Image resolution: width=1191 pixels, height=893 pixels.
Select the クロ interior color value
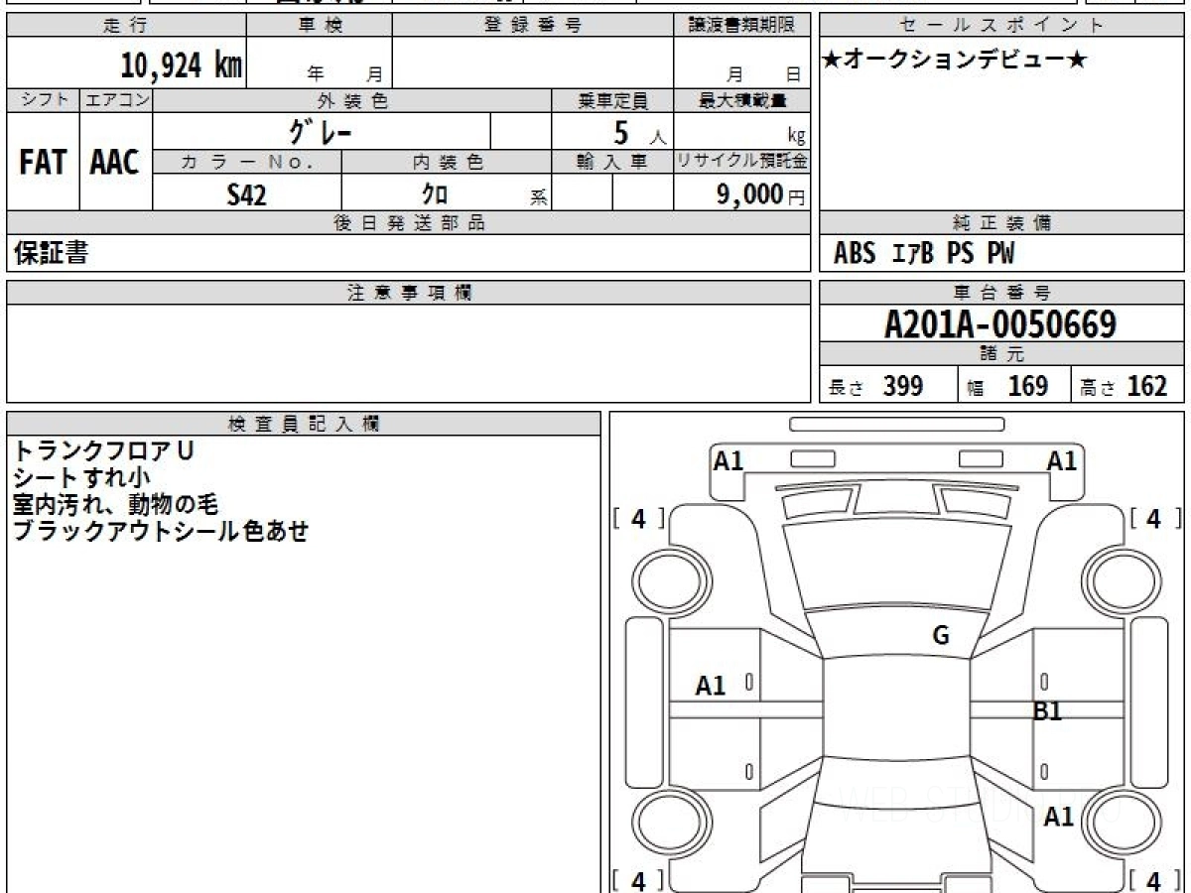(435, 195)
